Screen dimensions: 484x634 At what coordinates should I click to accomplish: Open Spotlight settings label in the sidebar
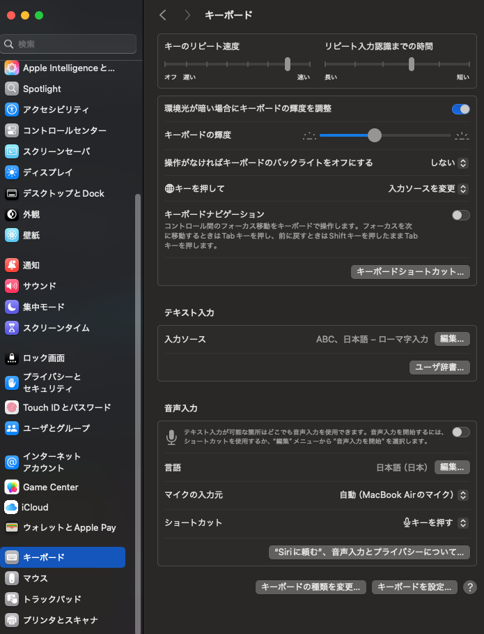[42, 89]
